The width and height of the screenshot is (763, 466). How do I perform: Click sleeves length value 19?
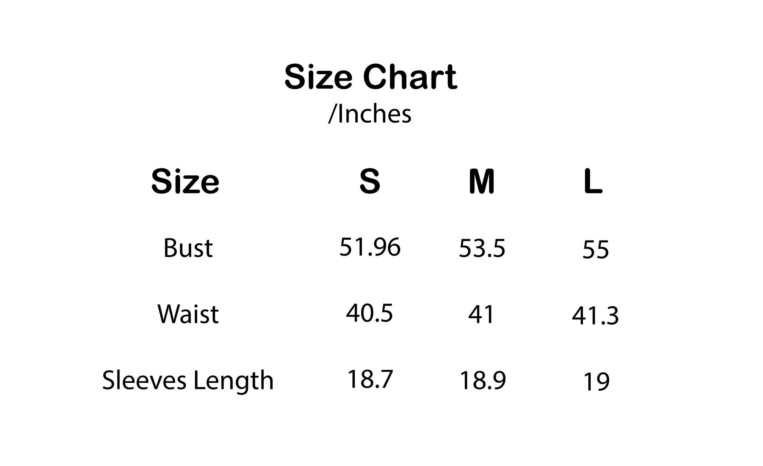(x=596, y=382)
